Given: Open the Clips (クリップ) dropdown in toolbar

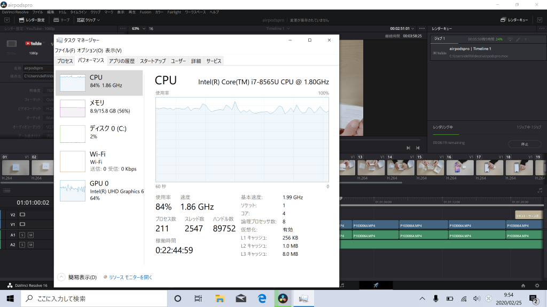Looking at the screenshot, I should [88, 20].
